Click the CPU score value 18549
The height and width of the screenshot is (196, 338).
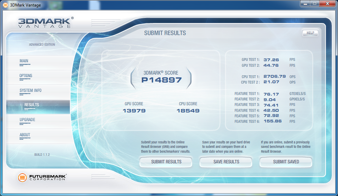(x=188, y=111)
